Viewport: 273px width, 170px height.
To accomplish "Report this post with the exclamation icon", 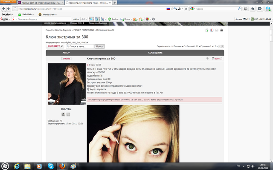I will (x=207, y=59).
